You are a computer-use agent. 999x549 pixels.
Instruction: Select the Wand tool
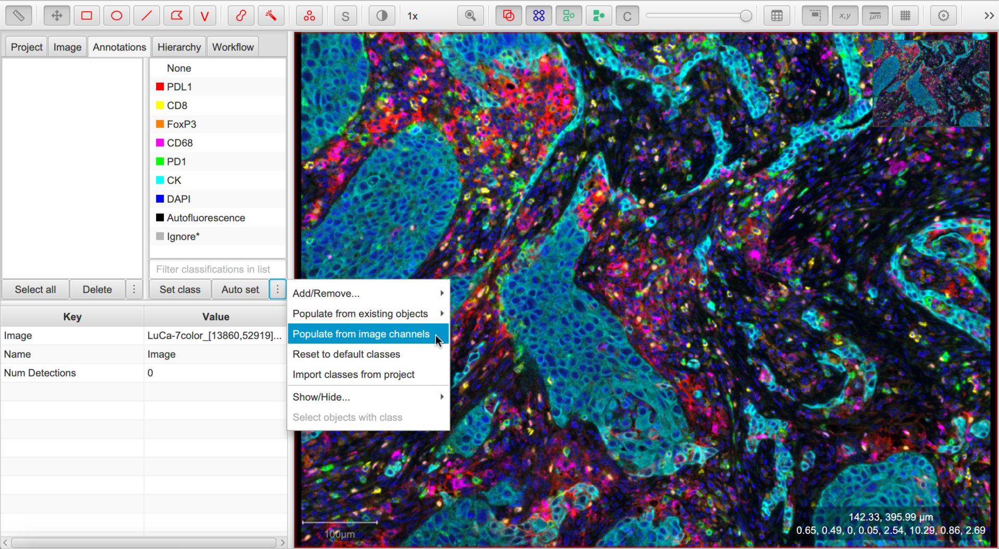271,16
